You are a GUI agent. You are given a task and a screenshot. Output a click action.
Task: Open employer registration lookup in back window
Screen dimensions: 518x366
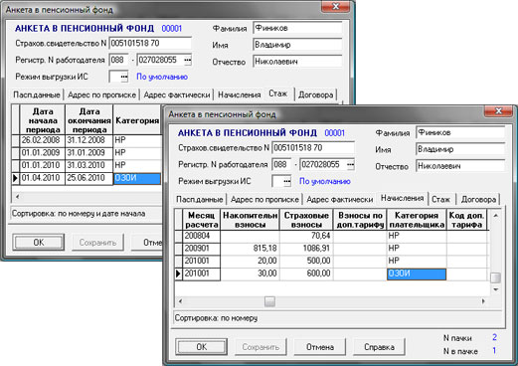(187, 60)
